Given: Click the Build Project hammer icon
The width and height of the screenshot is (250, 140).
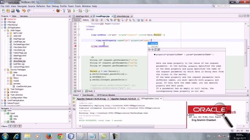Looking at the screenshot, I should (x=64, y=10).
